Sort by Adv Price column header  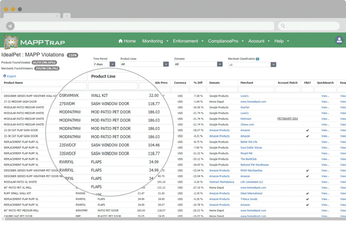161,83
